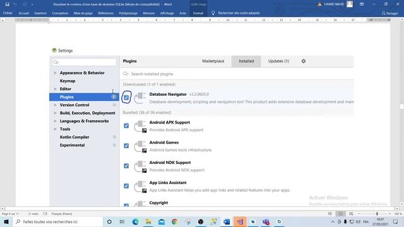404x227 pixels.
Task: Click the zoom slider handle
Action: click(x=377, y=214)
